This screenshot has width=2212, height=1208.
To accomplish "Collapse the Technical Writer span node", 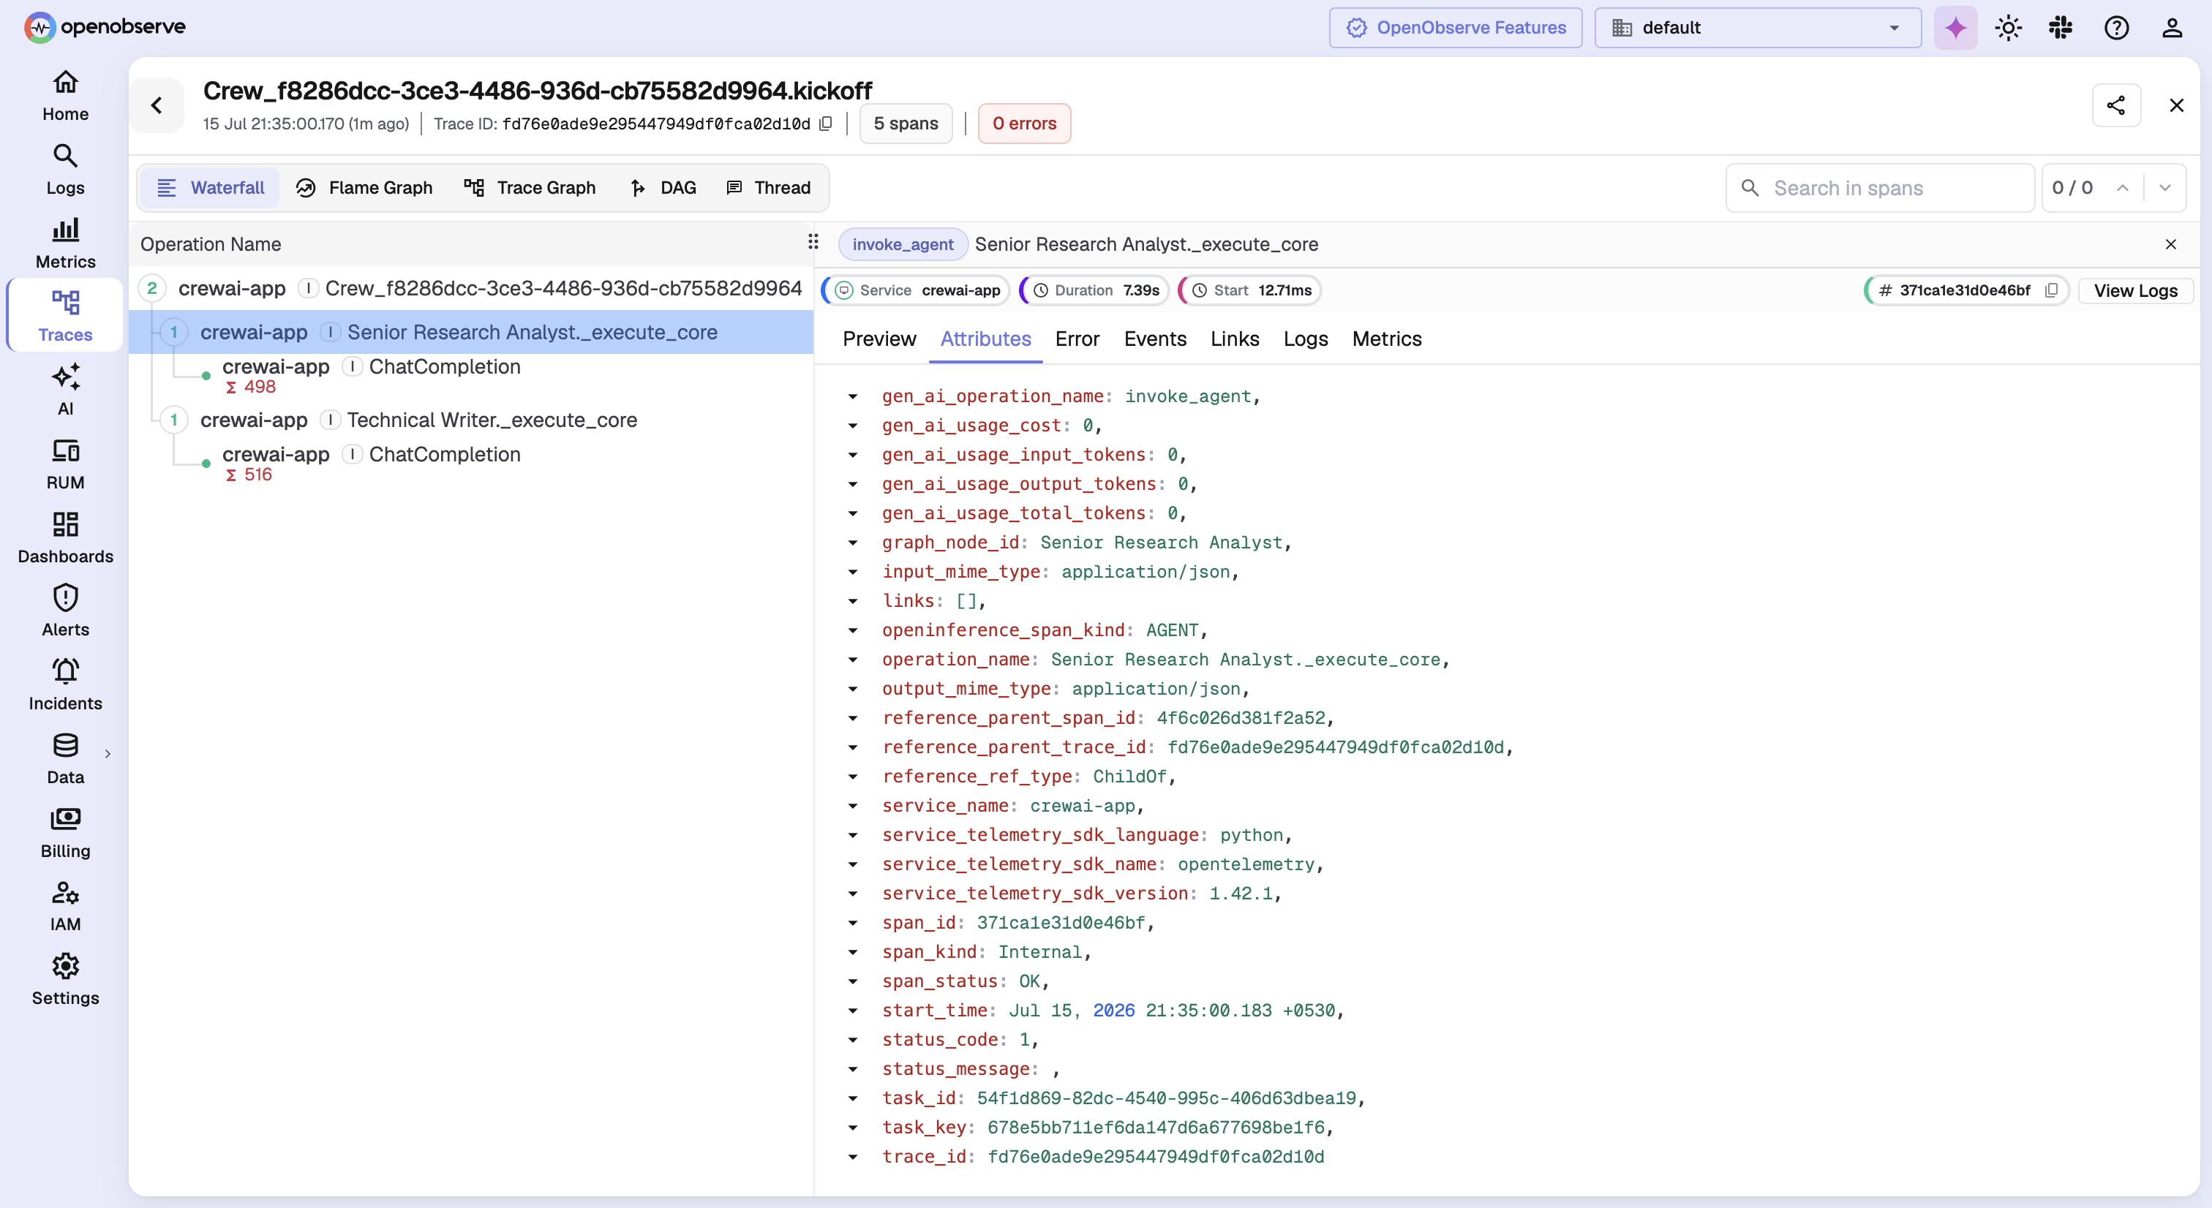I will [174, 419].
